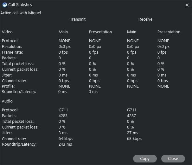Click the 63 kbps receive channel rate

pos(134,139)
